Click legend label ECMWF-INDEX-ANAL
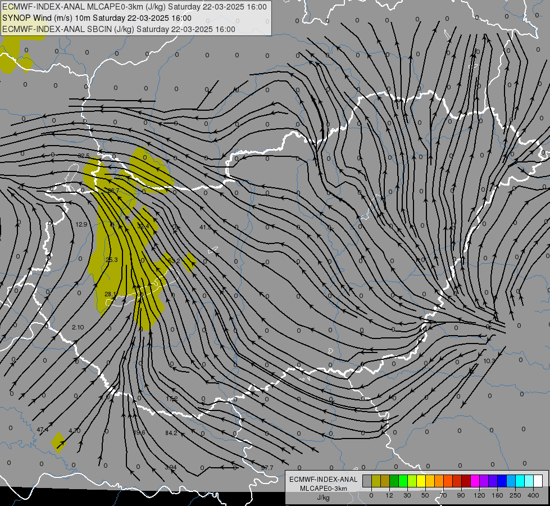This screenshot has width=550, height=506. point(324,480)
